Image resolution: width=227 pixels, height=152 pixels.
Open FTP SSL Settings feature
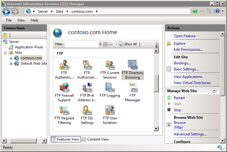[87, 115]
